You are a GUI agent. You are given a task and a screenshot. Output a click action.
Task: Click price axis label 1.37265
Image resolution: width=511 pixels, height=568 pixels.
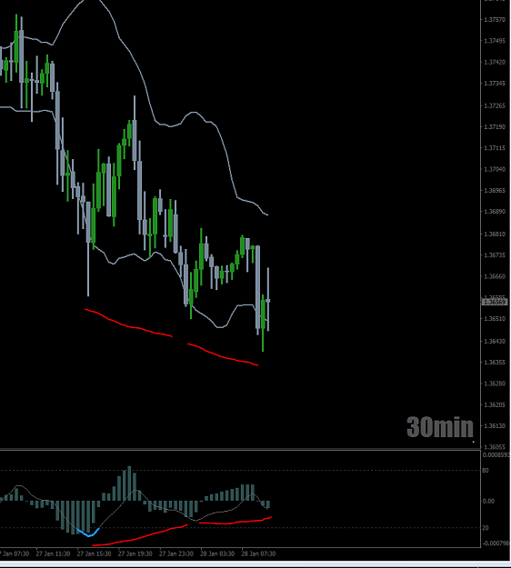495,105
